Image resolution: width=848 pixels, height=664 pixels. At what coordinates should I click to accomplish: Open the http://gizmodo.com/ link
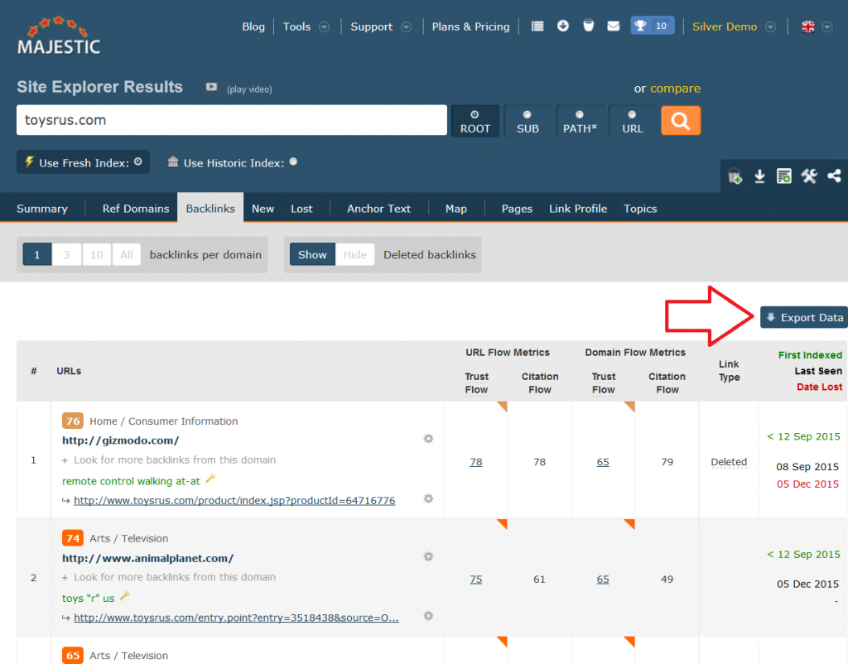tap(120, 440)
